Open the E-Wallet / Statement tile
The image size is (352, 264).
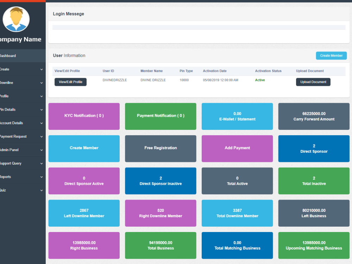[237, 116]
